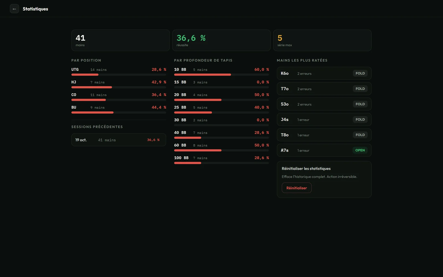Viewport: 443px width, 277px height.
Task: Click the CO position progress bar
Action: [119, 100]
